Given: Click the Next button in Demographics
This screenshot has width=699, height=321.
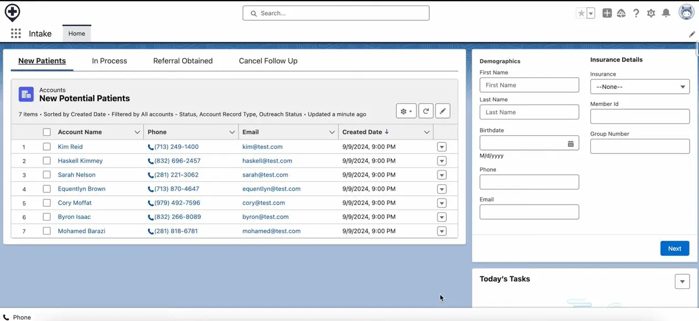Looking at the screenshot, I should (x=674, y=248).
